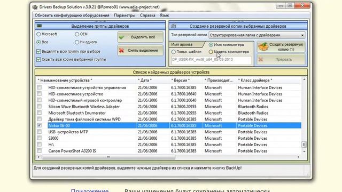Sort by Версия column header
The image size is (342, 192).
(181, 81)
